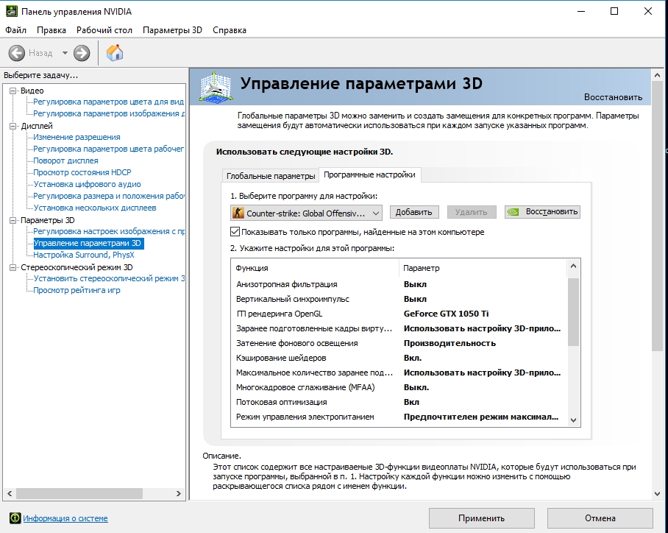Click the Back arrow icon in toolbar
The width and height of the screenshot is (668, 533).
(17, 53)
